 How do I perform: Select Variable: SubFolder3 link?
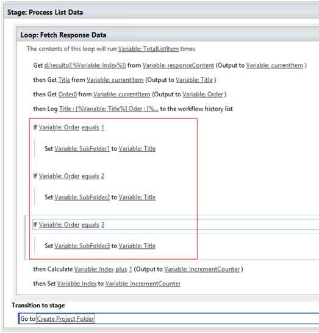point(82,246)
